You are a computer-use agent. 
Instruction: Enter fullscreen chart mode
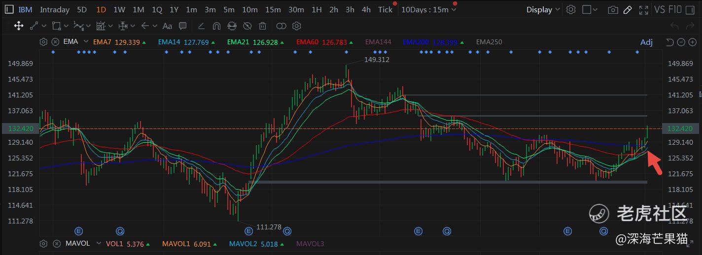coord(643,9)
